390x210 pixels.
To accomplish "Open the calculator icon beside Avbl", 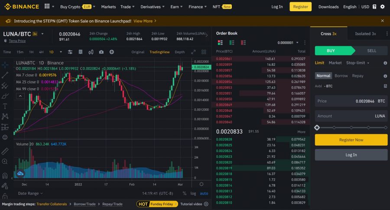I will (385, 86).
